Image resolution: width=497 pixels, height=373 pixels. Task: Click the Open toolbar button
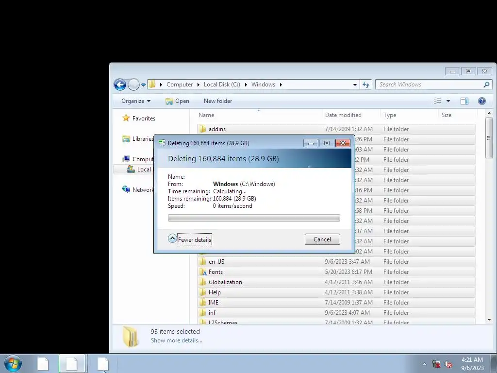[x=177, y=101]
